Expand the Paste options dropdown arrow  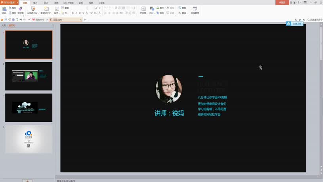point(7,13)
